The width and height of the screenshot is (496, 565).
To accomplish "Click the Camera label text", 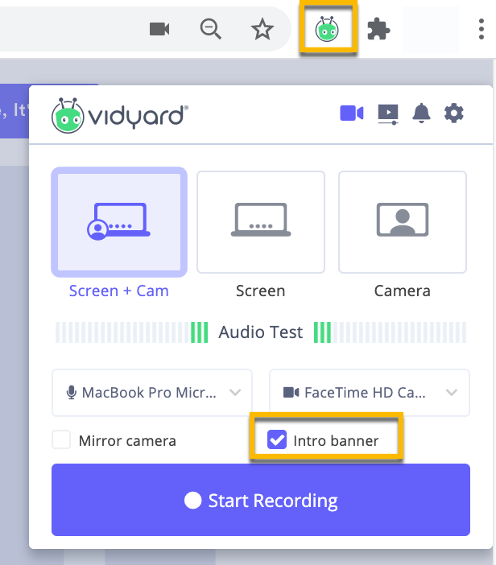I will (x=403, y=291).
